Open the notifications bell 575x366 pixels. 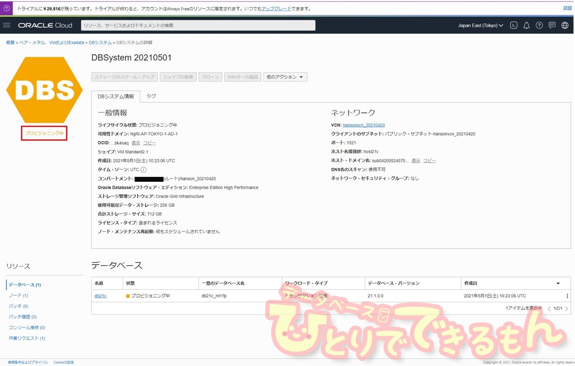point(526,25)
